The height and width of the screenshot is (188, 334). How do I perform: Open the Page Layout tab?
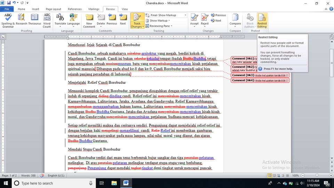click(54, 9)
